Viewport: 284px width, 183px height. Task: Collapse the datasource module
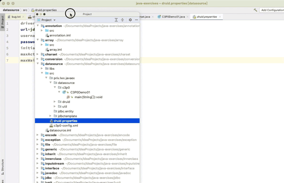pos(38,64)
